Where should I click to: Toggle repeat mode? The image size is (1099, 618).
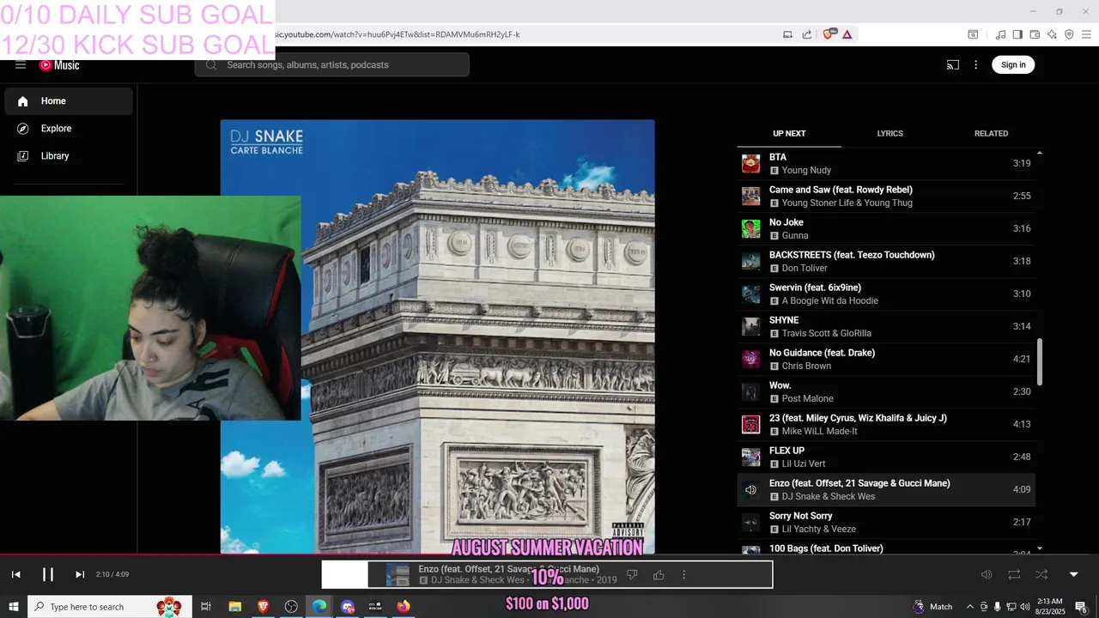tap(1014, 575)
